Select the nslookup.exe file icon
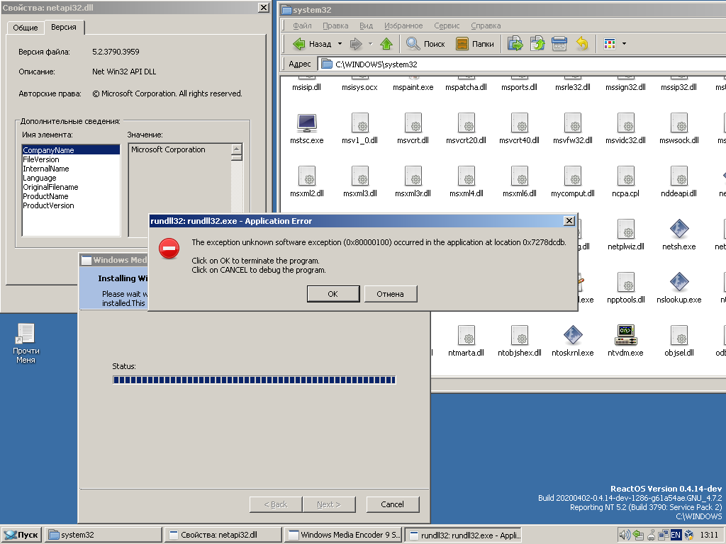The height and width of the screenshot is (544, 726). click(679, 283)
